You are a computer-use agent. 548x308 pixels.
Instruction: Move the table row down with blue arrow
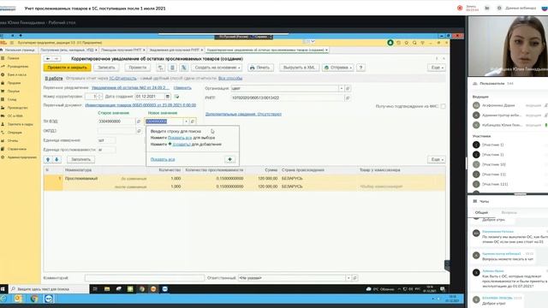[x=57, y=159]
